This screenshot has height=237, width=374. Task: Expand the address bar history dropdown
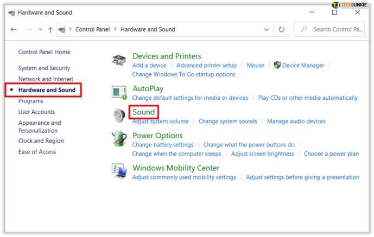267,29
